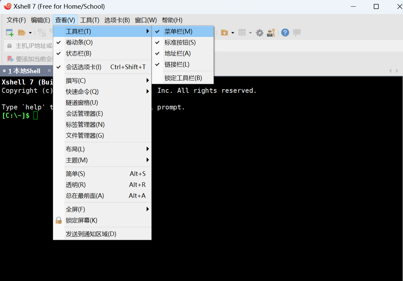The height and width of the screenshot is (281, 403).
Task: Open the 编辑(E) menu
Action: [41, 20]
